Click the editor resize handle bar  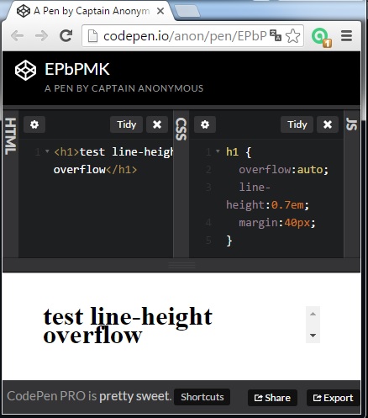tap(181, 265)
